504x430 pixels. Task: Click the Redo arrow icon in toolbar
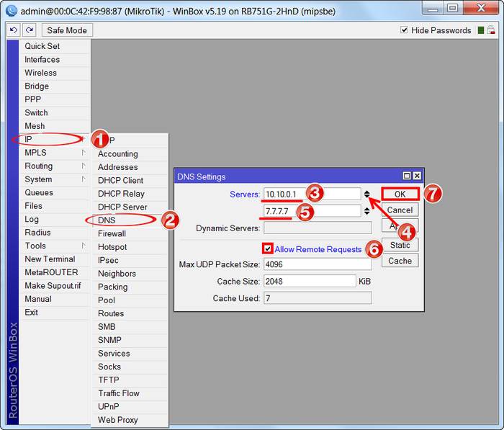(29, 30)
